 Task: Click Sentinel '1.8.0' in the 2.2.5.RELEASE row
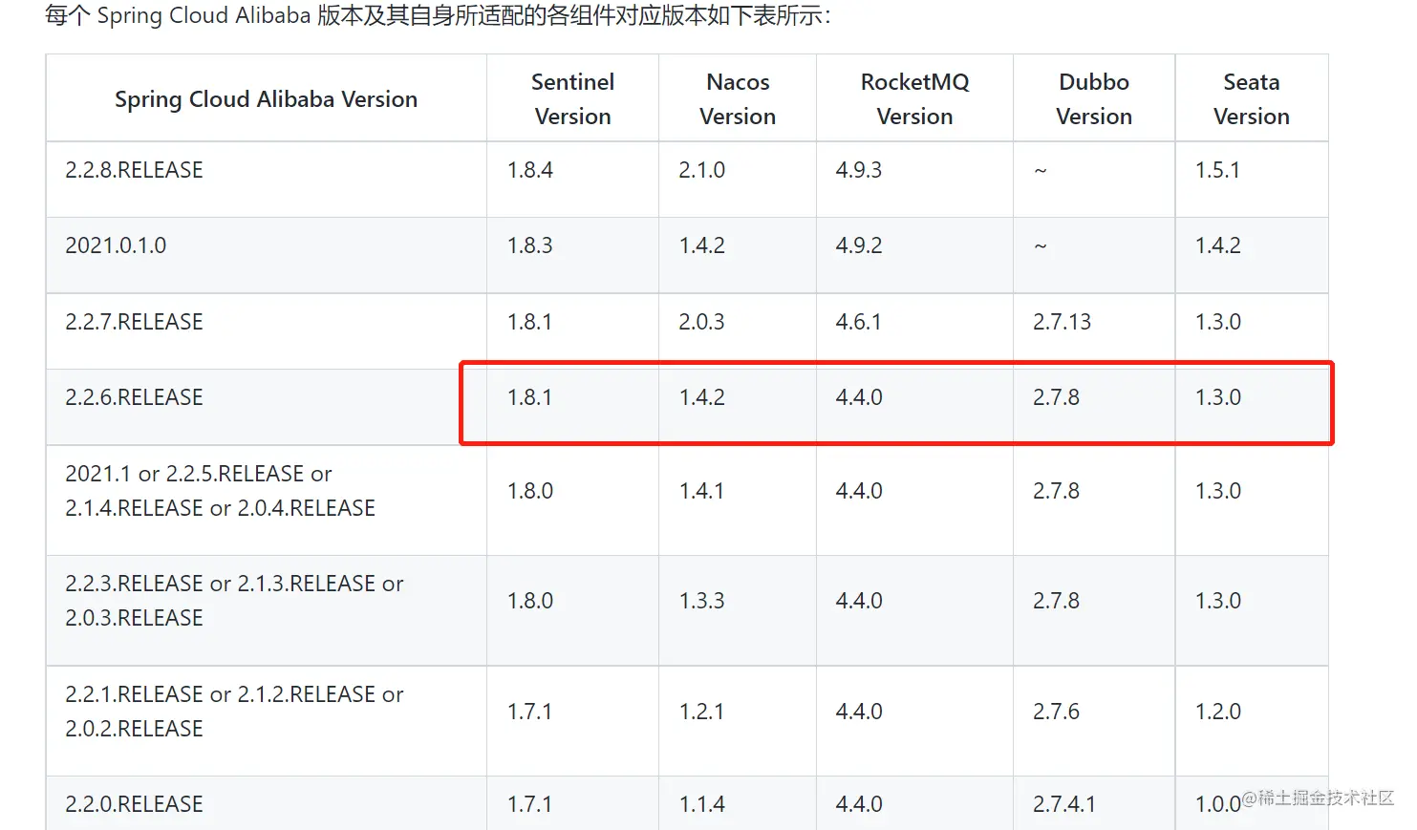point(530,491)
